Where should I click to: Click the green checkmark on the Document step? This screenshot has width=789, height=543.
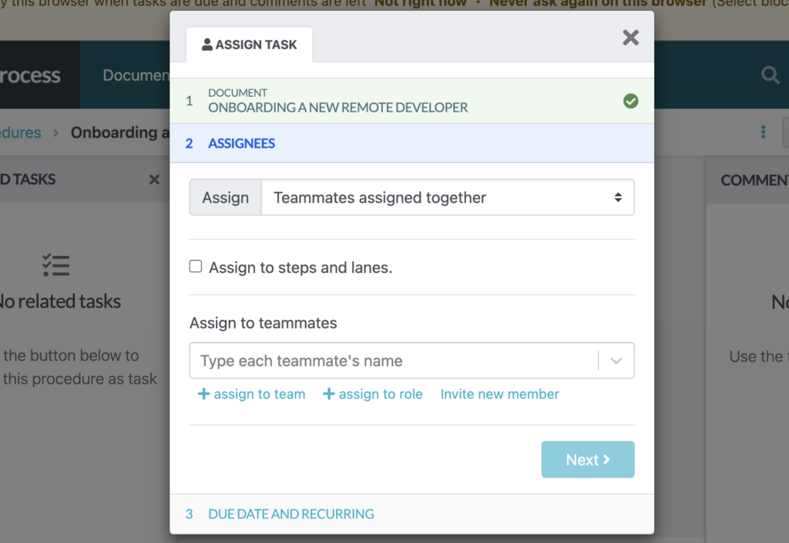(x=630, y=101)
